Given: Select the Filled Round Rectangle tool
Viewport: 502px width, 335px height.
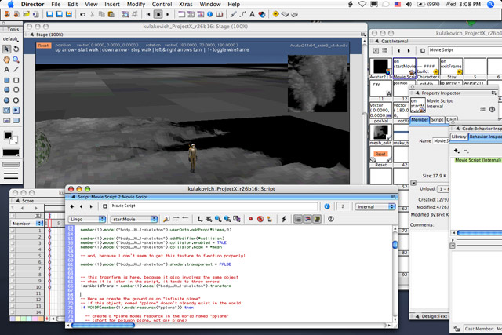Looking at the screenshot, I should [6, 89].
